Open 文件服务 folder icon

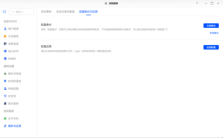point(5,36)
